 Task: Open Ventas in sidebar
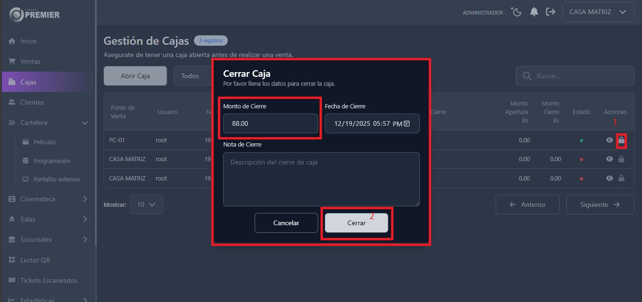click(30, 62)
